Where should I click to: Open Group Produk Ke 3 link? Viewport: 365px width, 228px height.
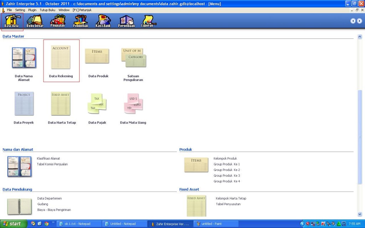pyautogui.click(x=227, y=176)
